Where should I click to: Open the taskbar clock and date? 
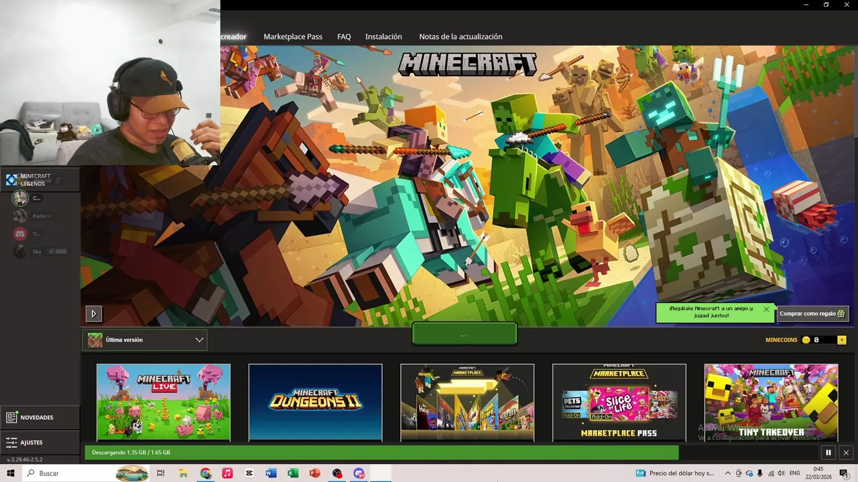(818, 473)
